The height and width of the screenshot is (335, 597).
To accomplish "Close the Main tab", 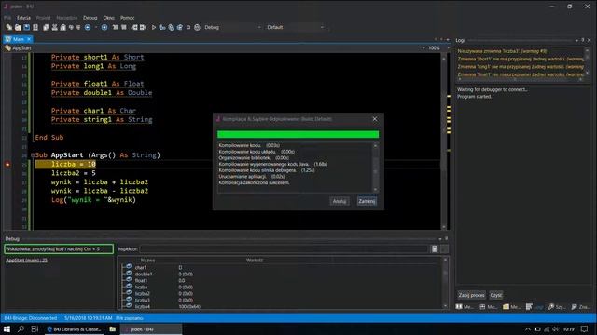I will pos(29,39).
